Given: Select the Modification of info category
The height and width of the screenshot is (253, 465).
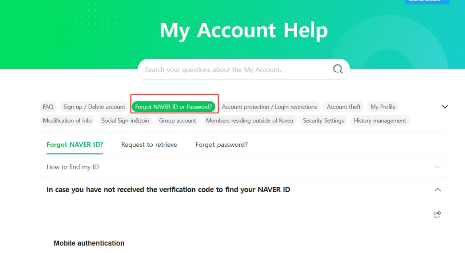Looking at the screenshot, I should tap(67, 121).
